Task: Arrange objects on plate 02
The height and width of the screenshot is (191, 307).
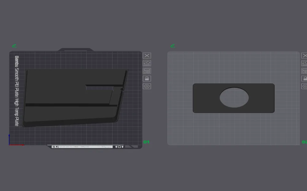Action: tap(304, 71)
